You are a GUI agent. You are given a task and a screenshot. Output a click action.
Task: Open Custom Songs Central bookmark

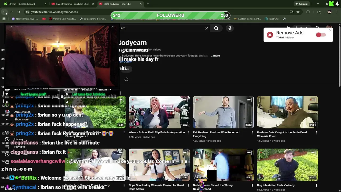pos(247,19)
